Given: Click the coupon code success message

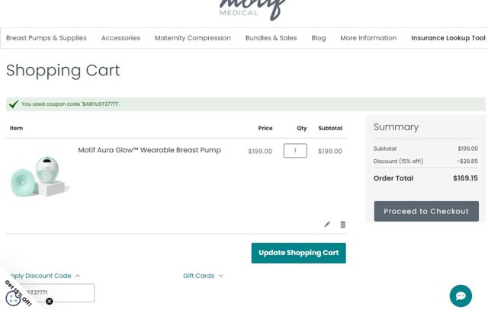Looking at the screenshot, I should click(x=246, y=104).
